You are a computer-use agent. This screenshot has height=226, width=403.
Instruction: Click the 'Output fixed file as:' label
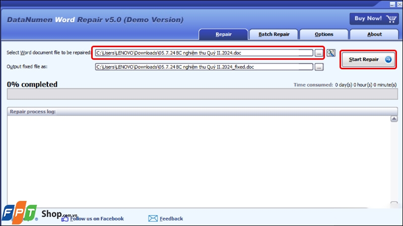point(27,67)
